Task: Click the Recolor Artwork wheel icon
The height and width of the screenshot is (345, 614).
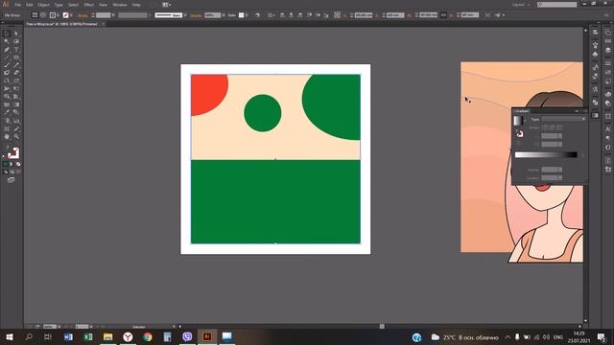Action: coord(257,15)
